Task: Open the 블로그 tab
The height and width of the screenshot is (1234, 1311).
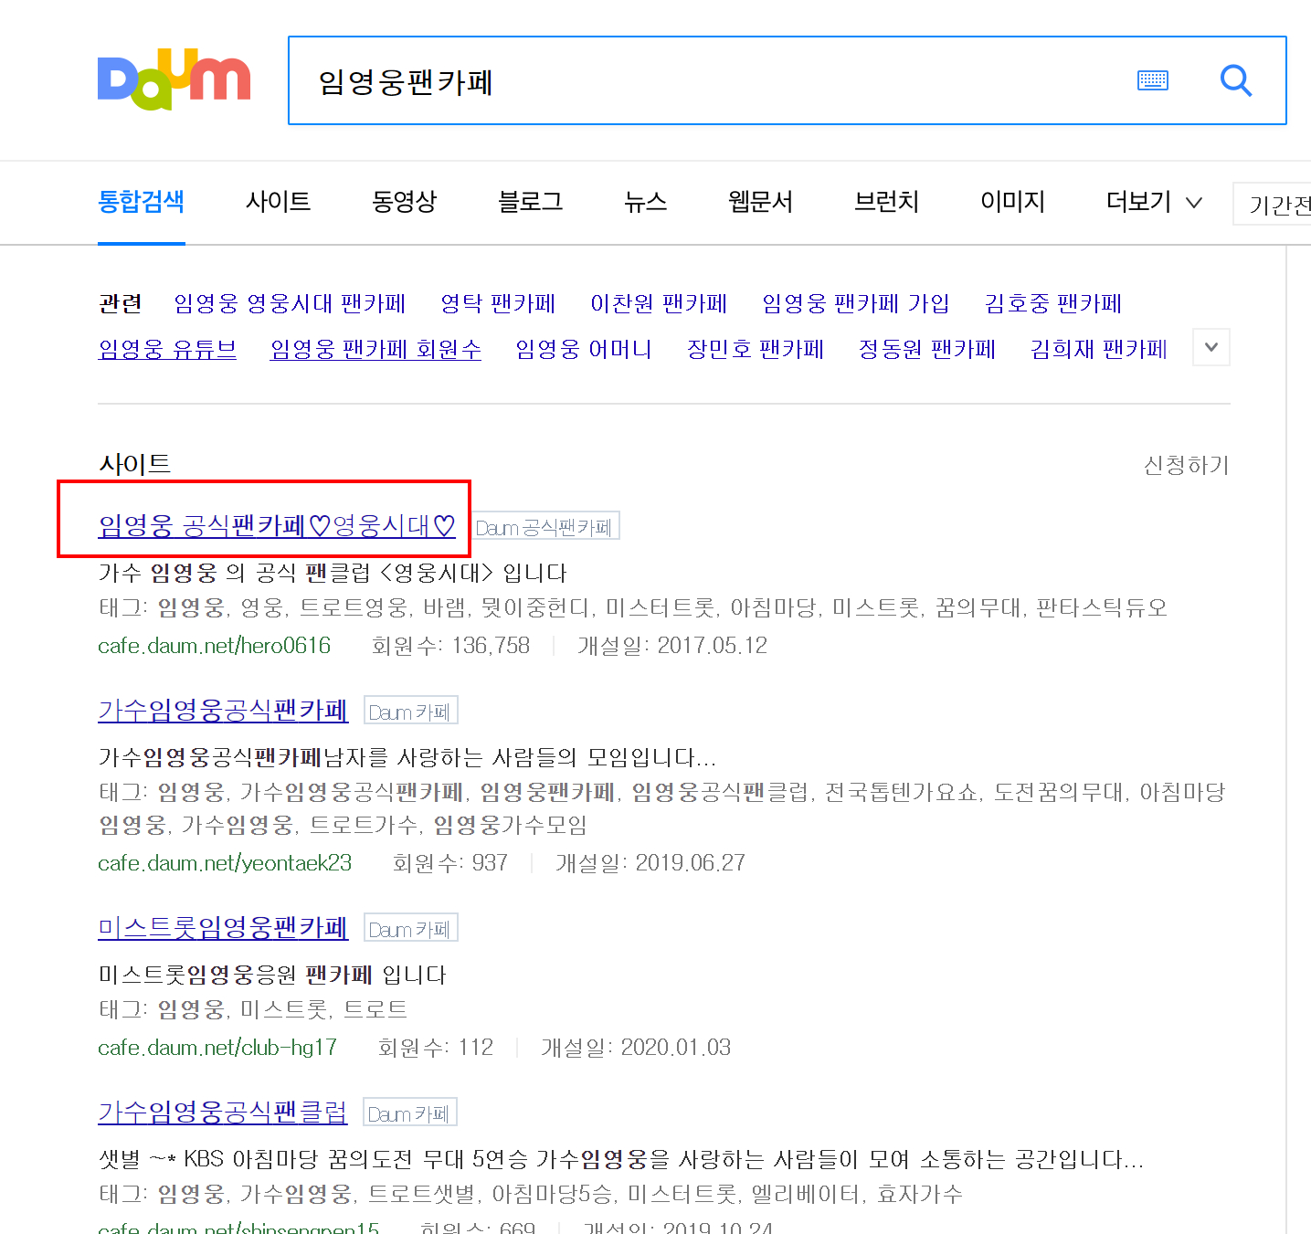Action: [x=531, y=201]
